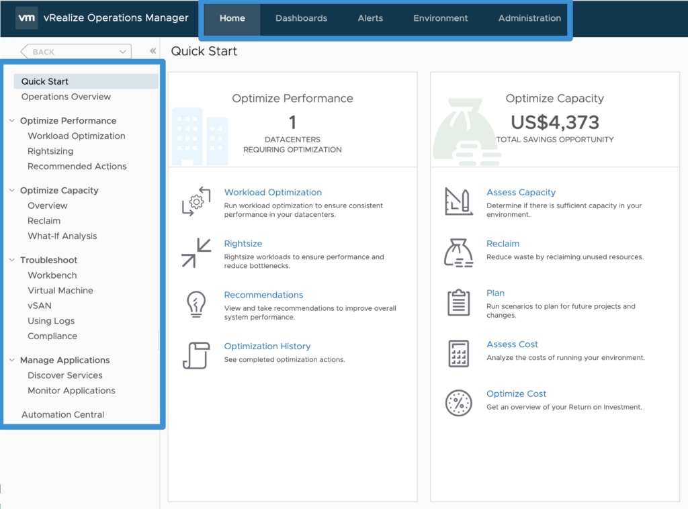Open Automation Central from sidebar
This screenshot has width=688, height=509.
click(62, 414)
